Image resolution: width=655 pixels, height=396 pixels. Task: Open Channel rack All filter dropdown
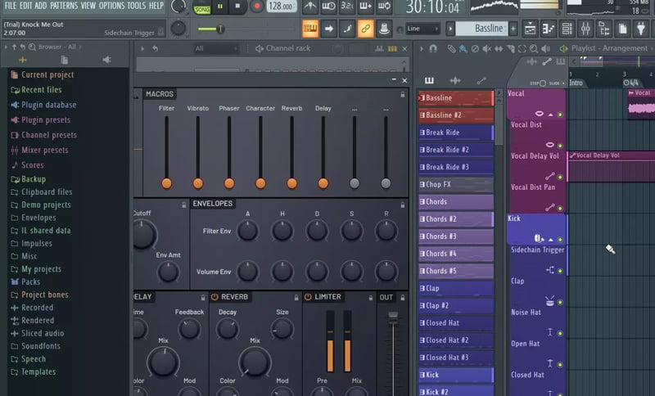click(x=216, y=48)
